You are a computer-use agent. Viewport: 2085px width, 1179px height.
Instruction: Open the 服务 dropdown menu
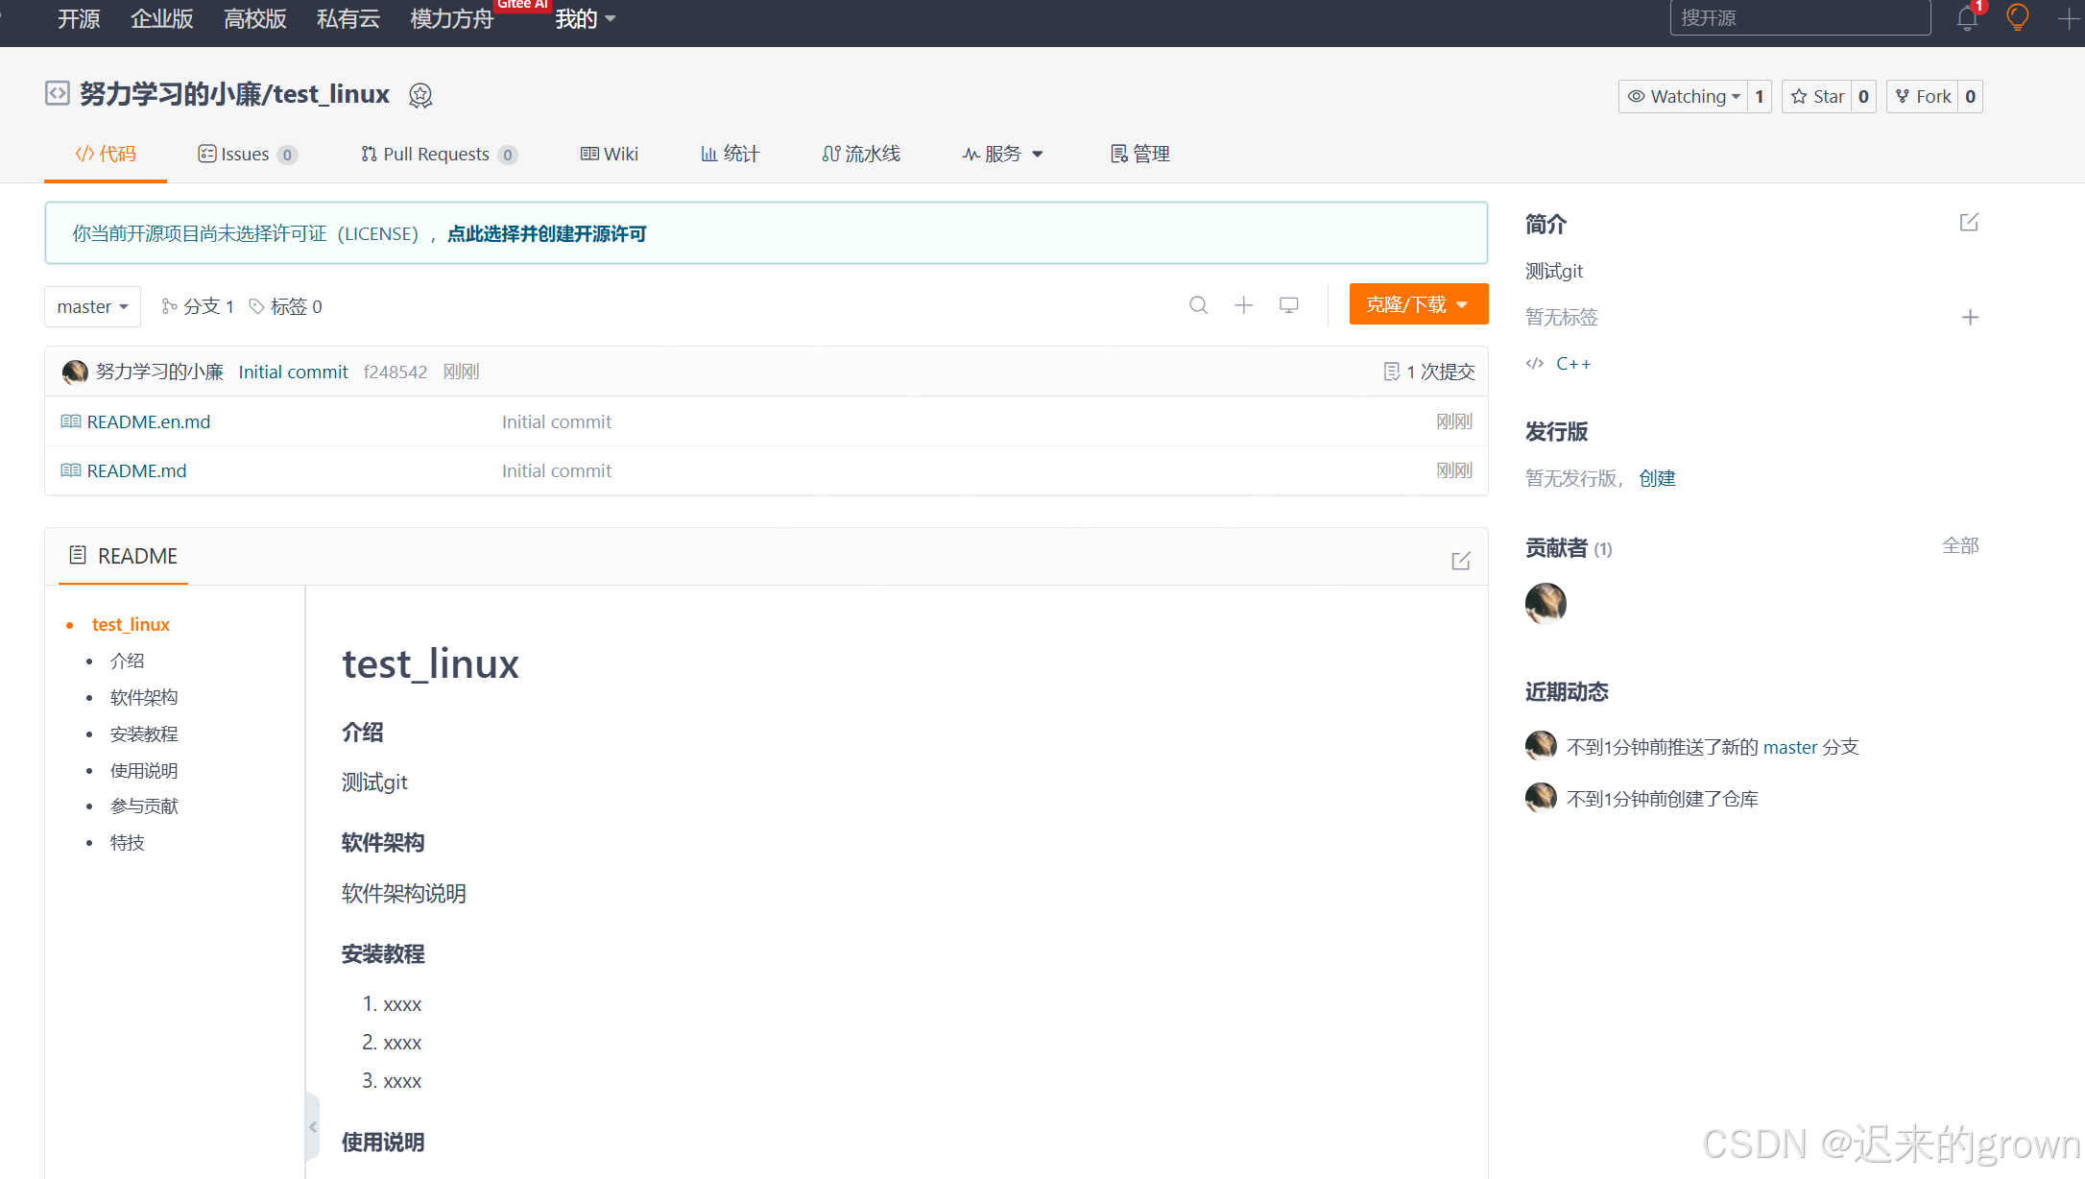click(1002, 154)
